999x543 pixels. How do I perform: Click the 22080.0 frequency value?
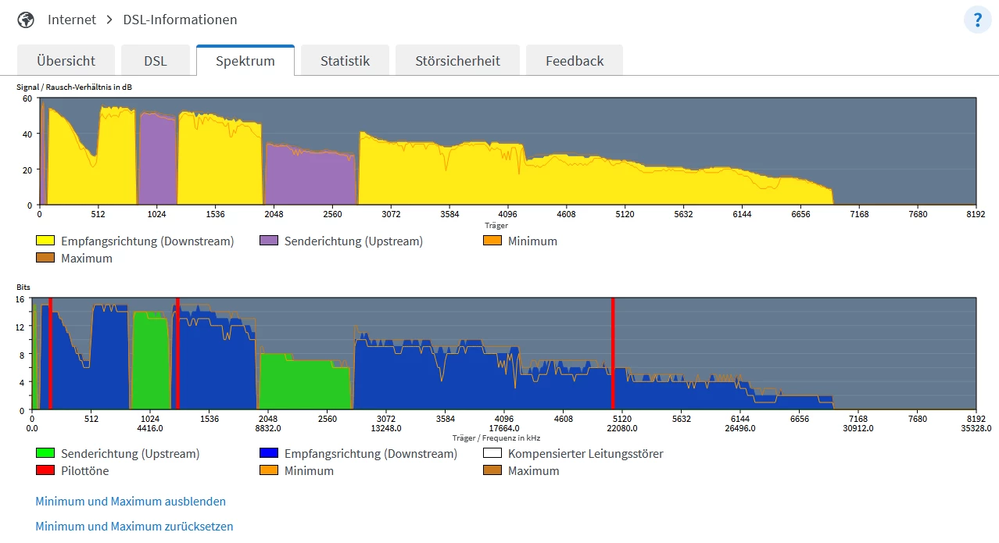pyautogui.click(x=623, y=428)
